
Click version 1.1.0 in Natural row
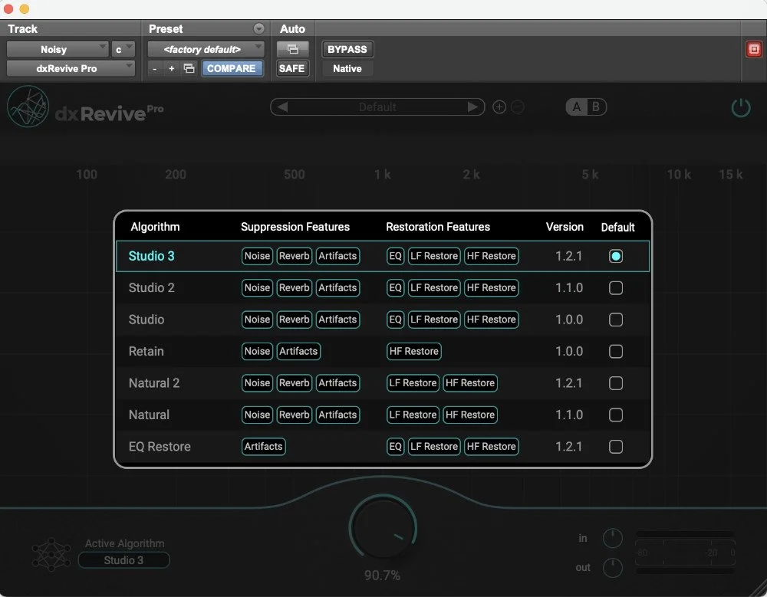coord(569,415)
